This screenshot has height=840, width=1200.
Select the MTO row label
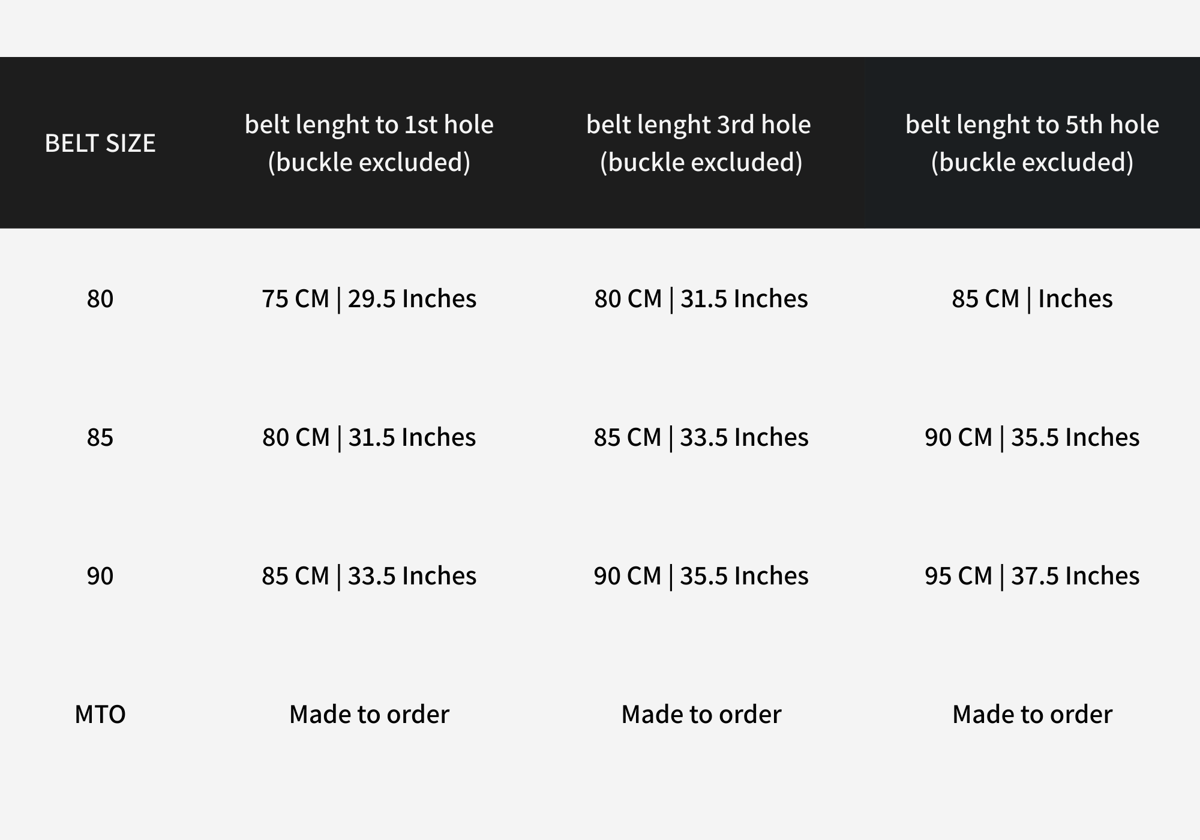tap(100, 715)
